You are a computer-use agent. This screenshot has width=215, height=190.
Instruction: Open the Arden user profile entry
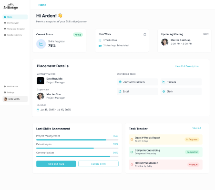pyautogui.click(x=15, y=99)
